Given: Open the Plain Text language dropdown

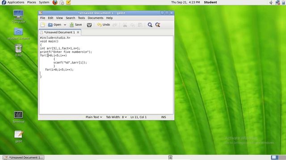Looking at the screenshot, I should [x=94, y=117].
